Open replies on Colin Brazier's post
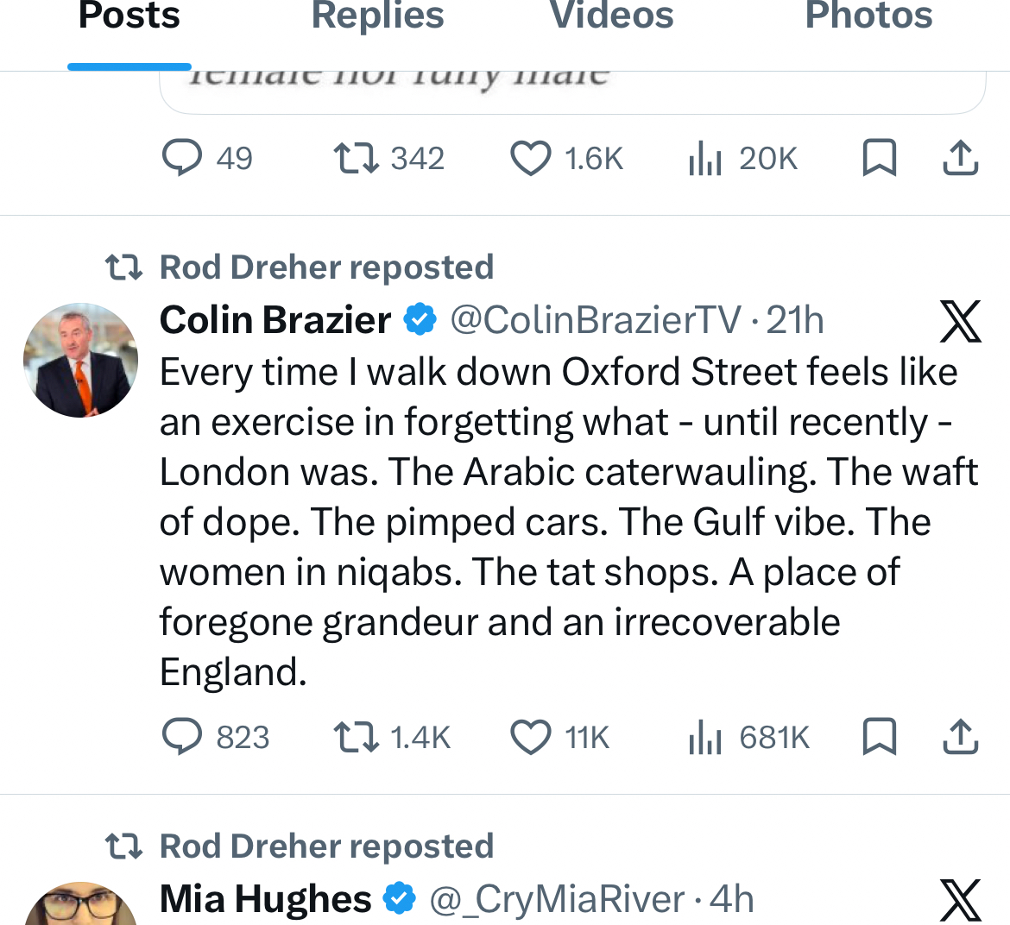 click(x=182, y=737)
